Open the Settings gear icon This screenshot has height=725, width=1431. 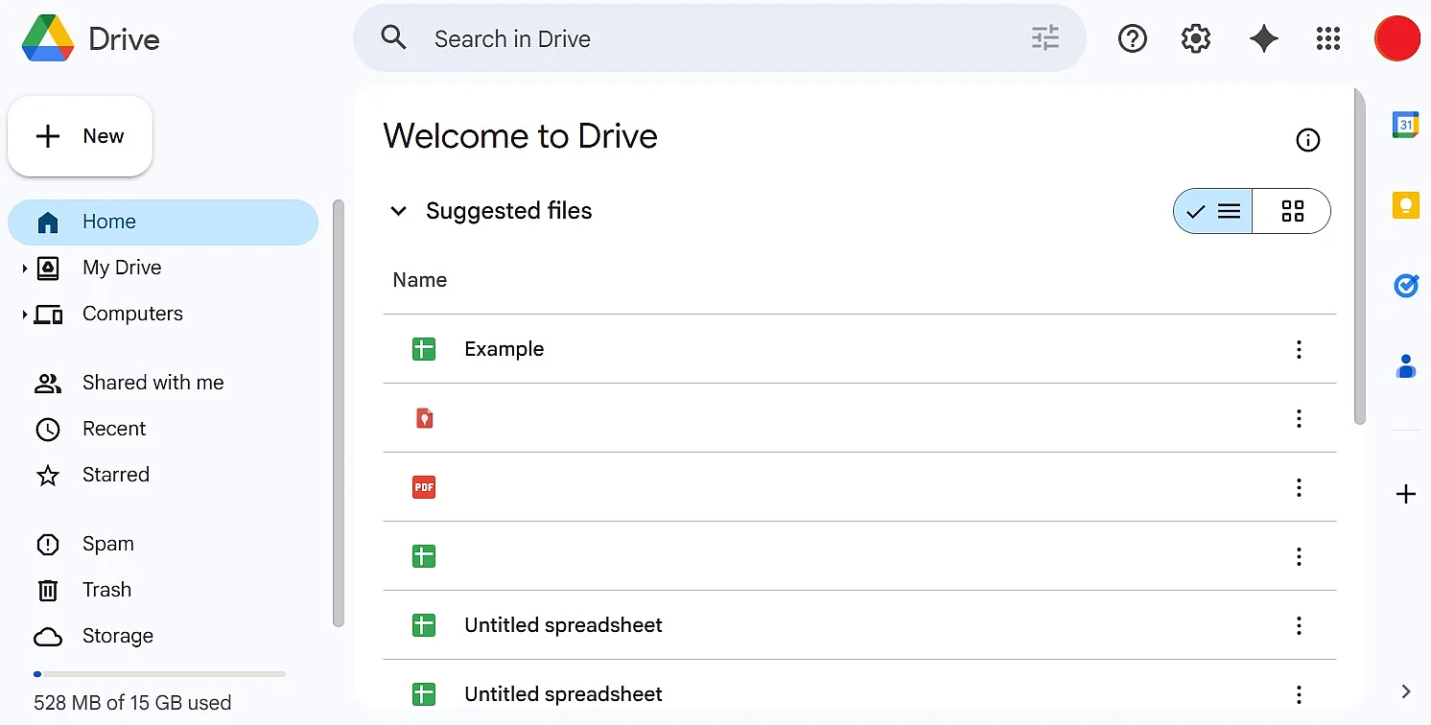(x=1196, y=39)
